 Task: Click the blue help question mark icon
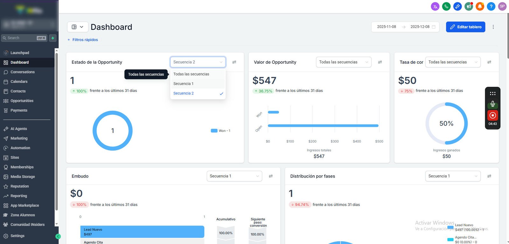pos(491,6)
